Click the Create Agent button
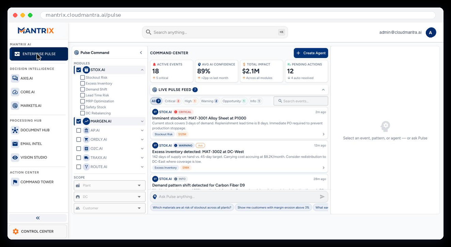Screen dimensions: 451x247 (x=311, y=53)
